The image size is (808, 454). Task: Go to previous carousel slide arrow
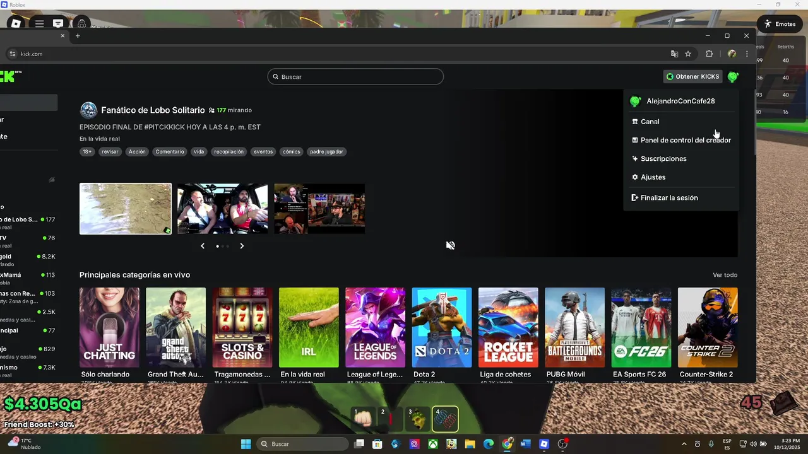click(x=203, y=246)
